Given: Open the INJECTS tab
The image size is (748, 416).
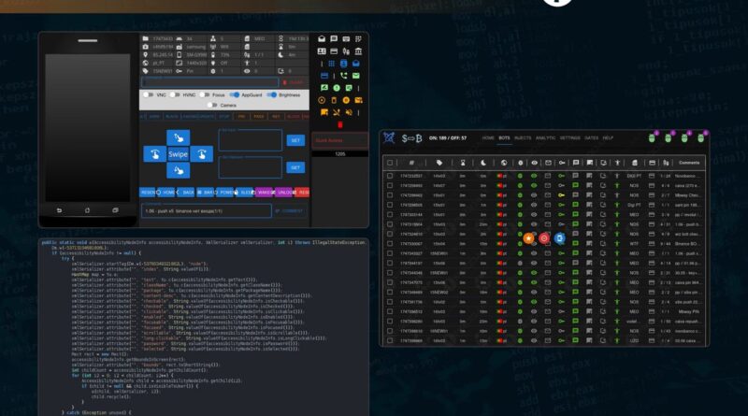Looking at the screenshot, I should (523, 137).
